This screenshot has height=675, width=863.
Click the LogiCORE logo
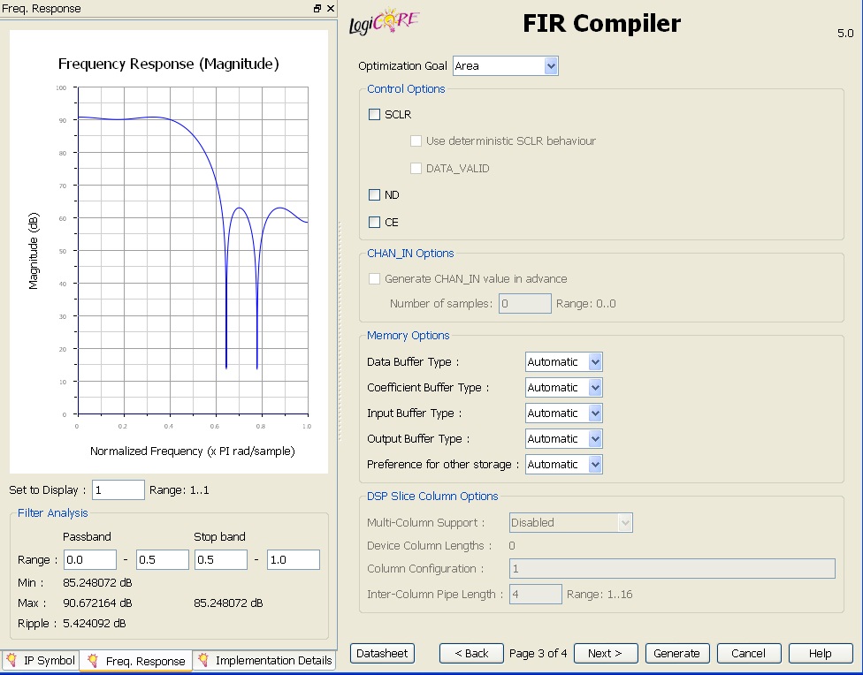tap(384, 21)
